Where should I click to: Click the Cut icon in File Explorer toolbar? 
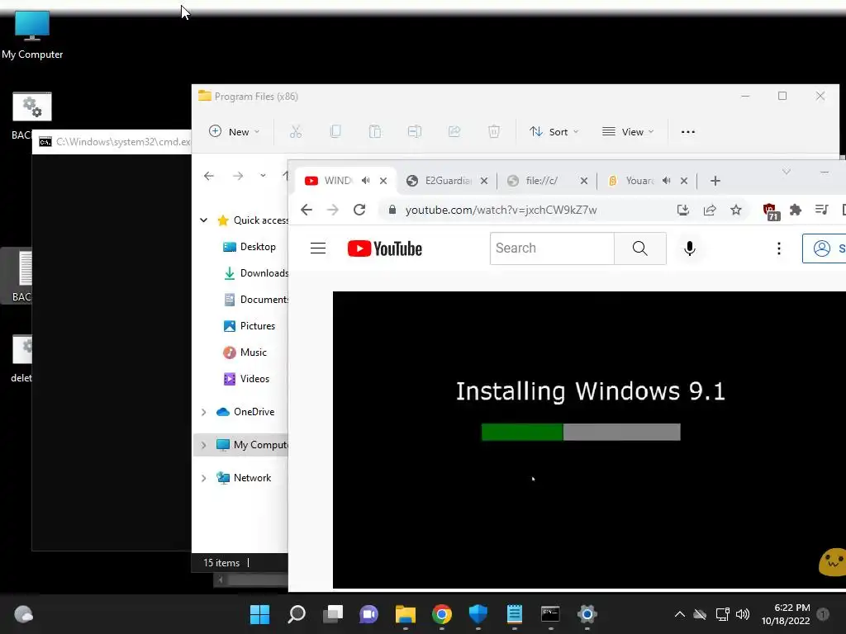(x=296, y=131)
